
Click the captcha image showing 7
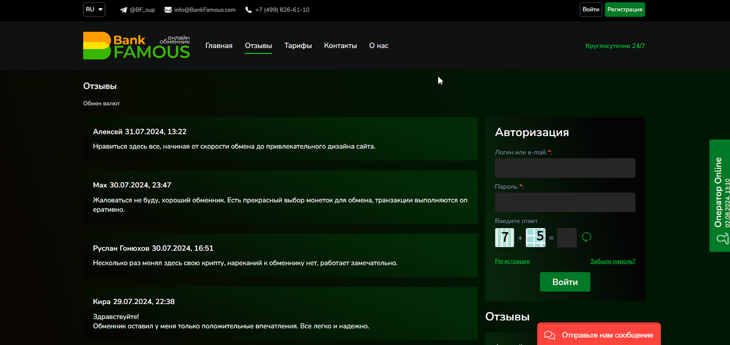click(x=504, y=238)
